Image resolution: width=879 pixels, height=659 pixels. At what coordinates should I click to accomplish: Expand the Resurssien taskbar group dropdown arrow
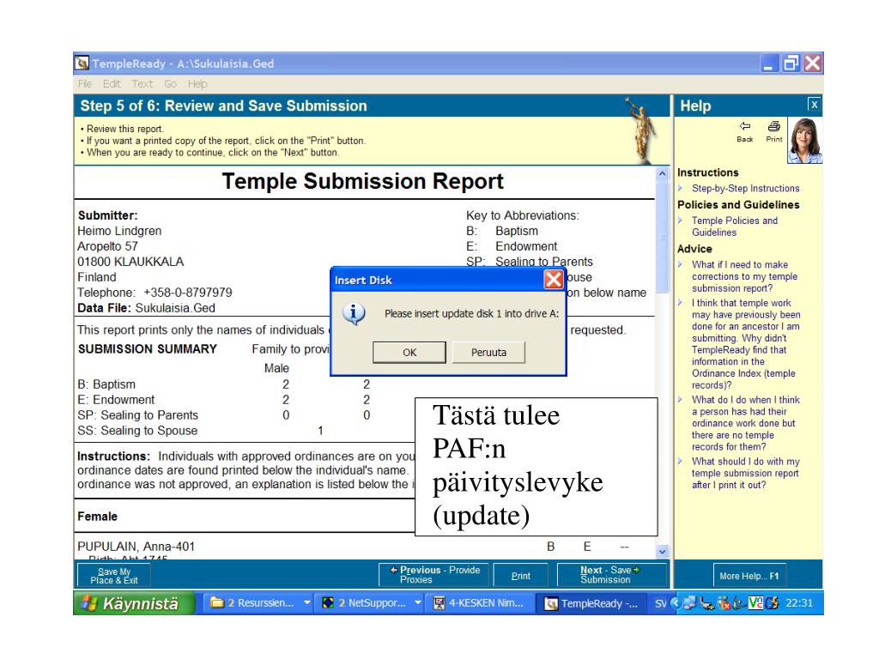307,603
